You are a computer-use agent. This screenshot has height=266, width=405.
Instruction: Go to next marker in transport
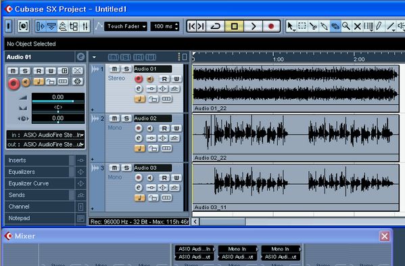(201, 26)
